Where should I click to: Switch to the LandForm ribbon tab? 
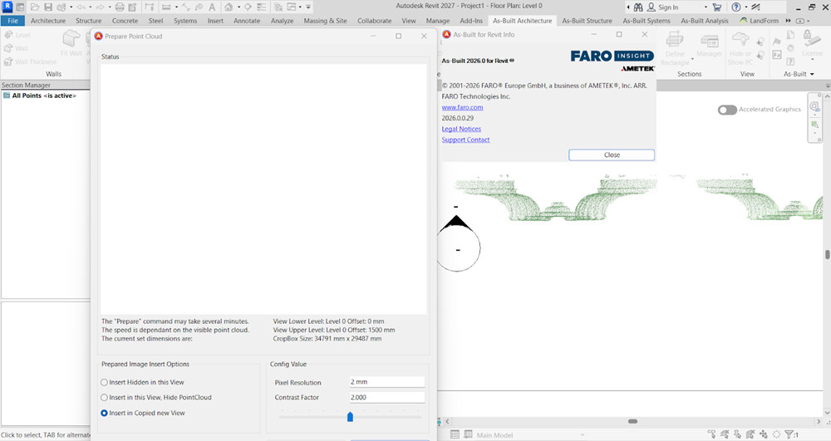tap(760, 21)
